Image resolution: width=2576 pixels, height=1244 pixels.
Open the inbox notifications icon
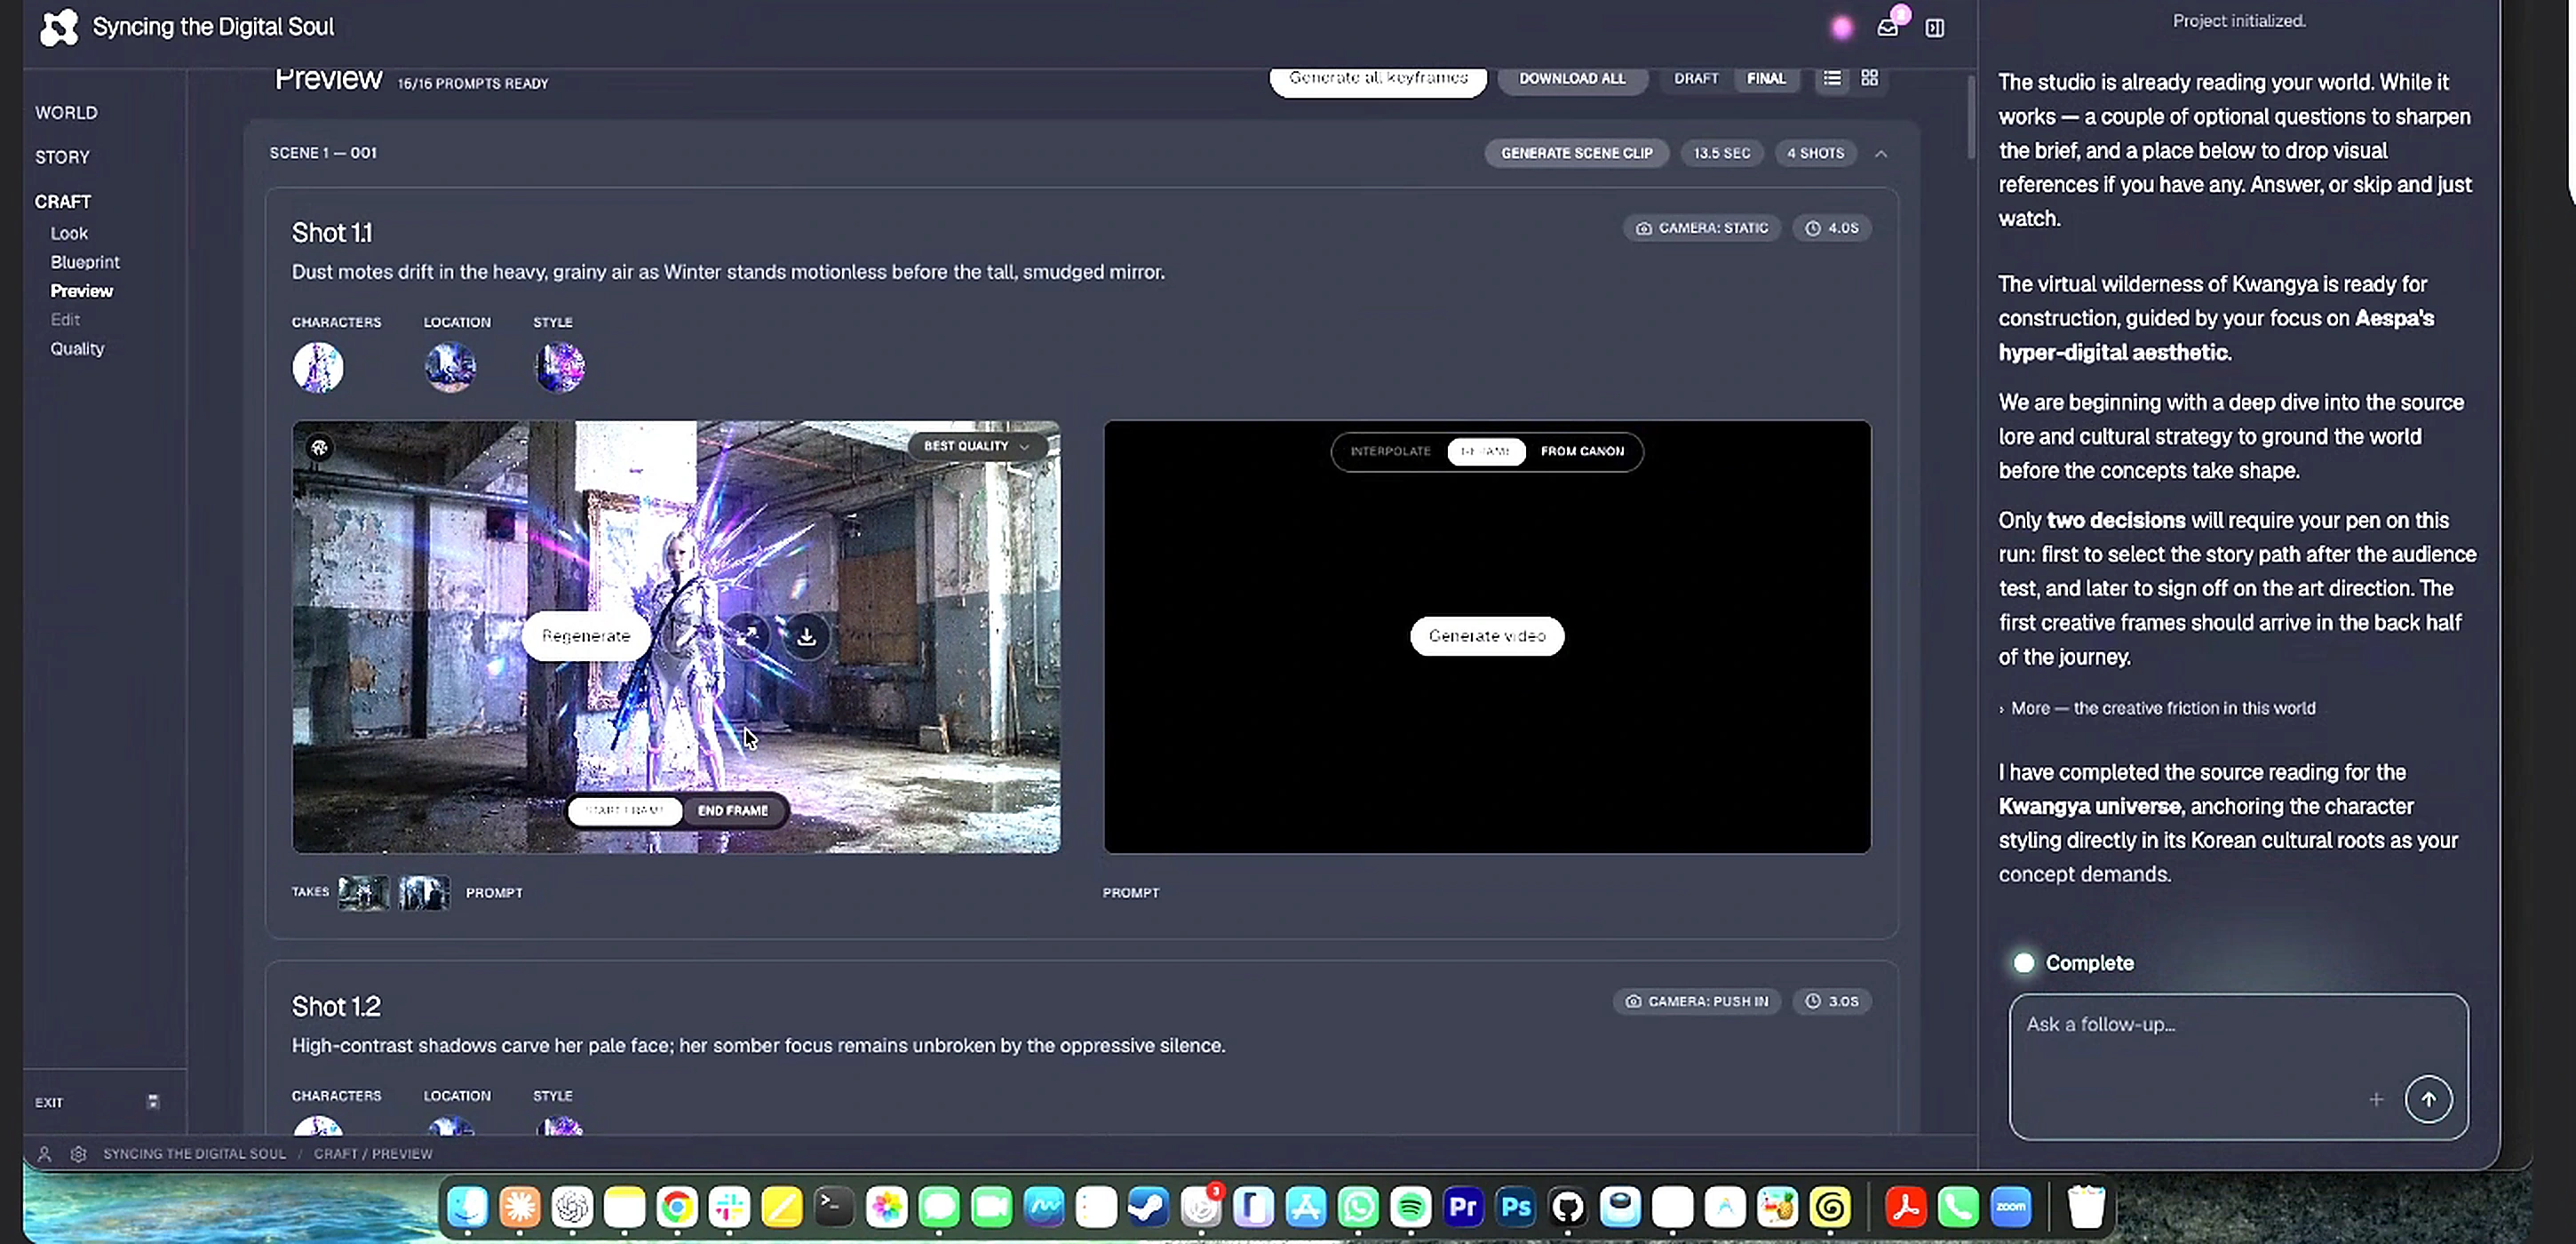point(1887,27)
